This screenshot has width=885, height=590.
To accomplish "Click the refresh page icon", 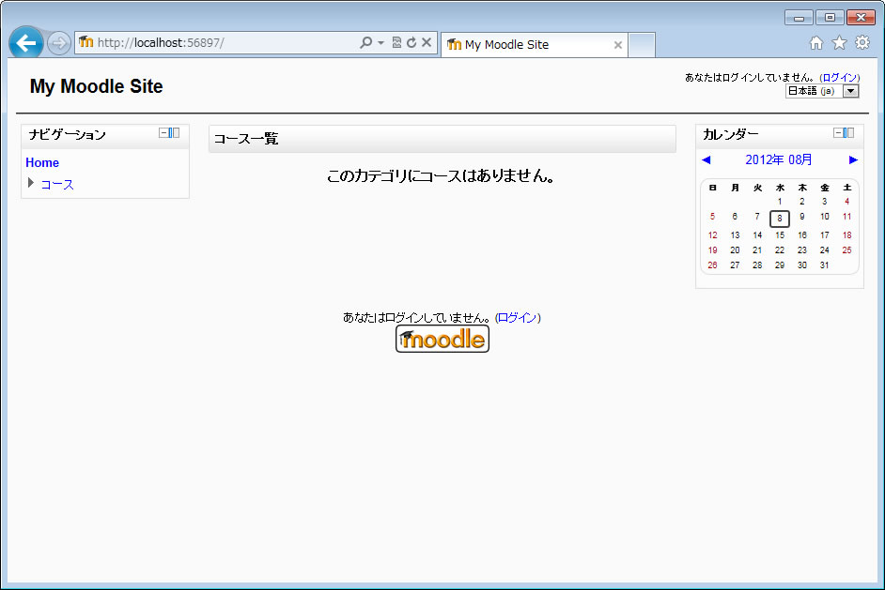I will pyautogui.click(x=411, y=43).
